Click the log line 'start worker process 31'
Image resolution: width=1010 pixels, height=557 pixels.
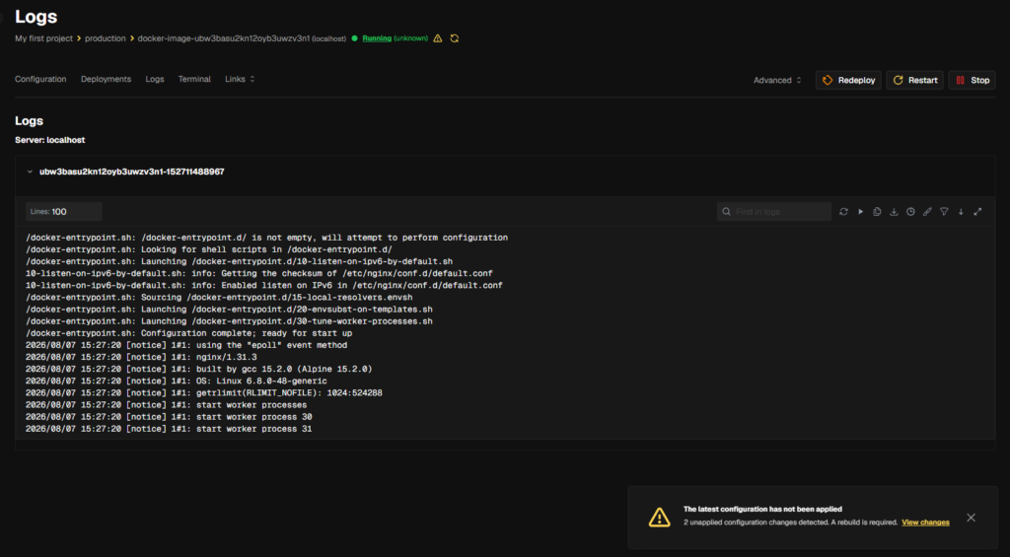tap(169, 429)
